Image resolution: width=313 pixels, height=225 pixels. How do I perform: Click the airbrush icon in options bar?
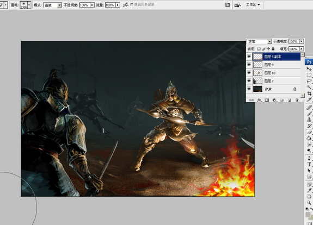pos(125,5)
